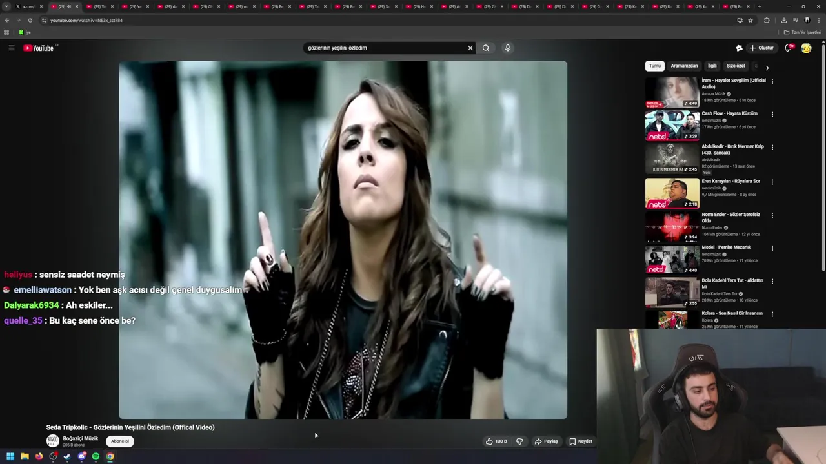Click the Kaydet save button
Viewport: 826px width, 464px height.
tap(581, 441)
